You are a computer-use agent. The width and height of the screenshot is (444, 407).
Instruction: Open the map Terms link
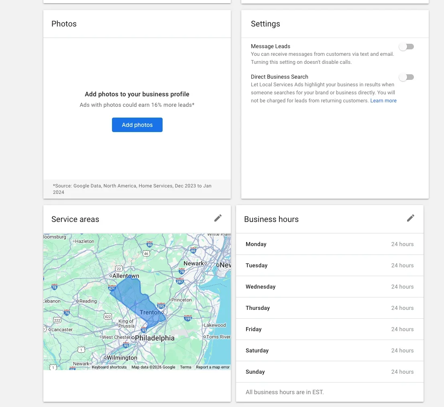click(185, 367)
